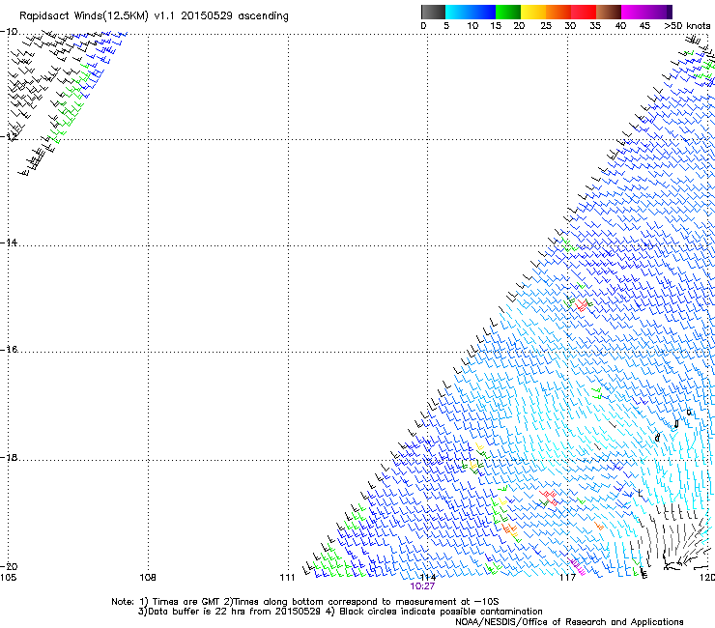
Task: Click the 'Data buffer is 22 hrs' note line
Action: pyautogui.click(x=340, y=612)
